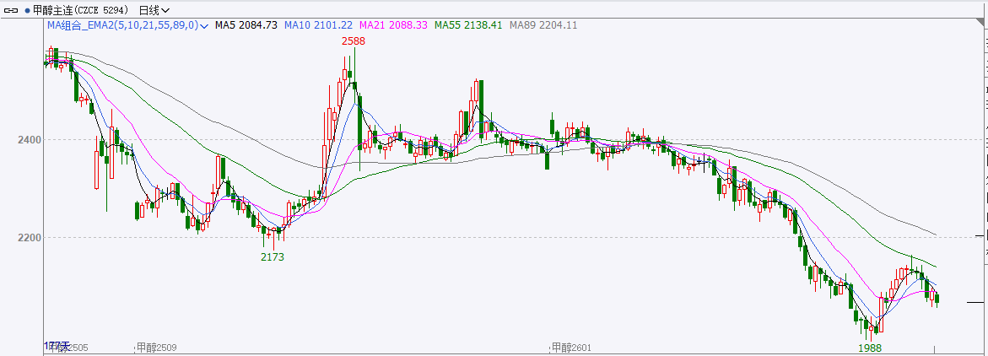Click the 2173 low price label
Viewport: 988px width, 356px height.
pyautogui.click(x=273, y=256)
